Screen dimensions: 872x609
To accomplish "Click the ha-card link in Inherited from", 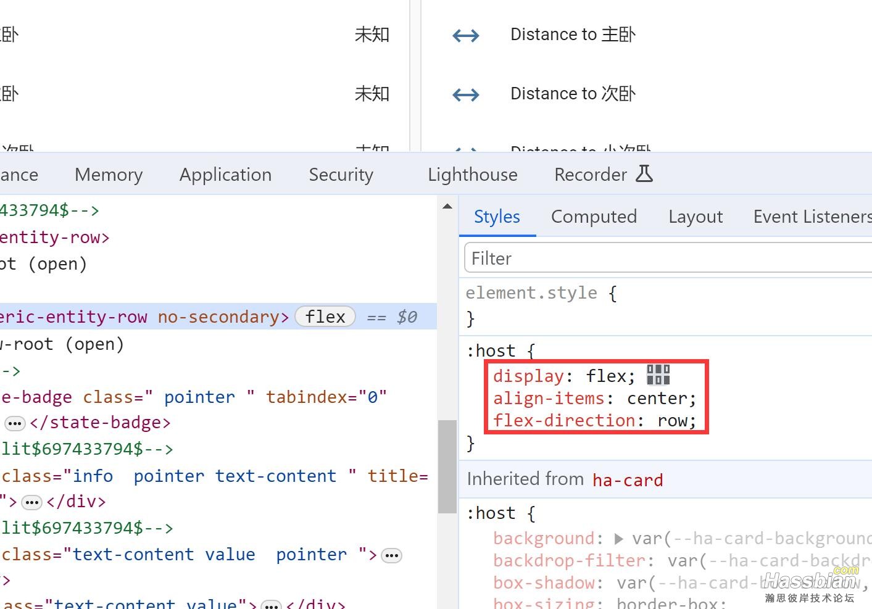I will [x=628, y=479].
